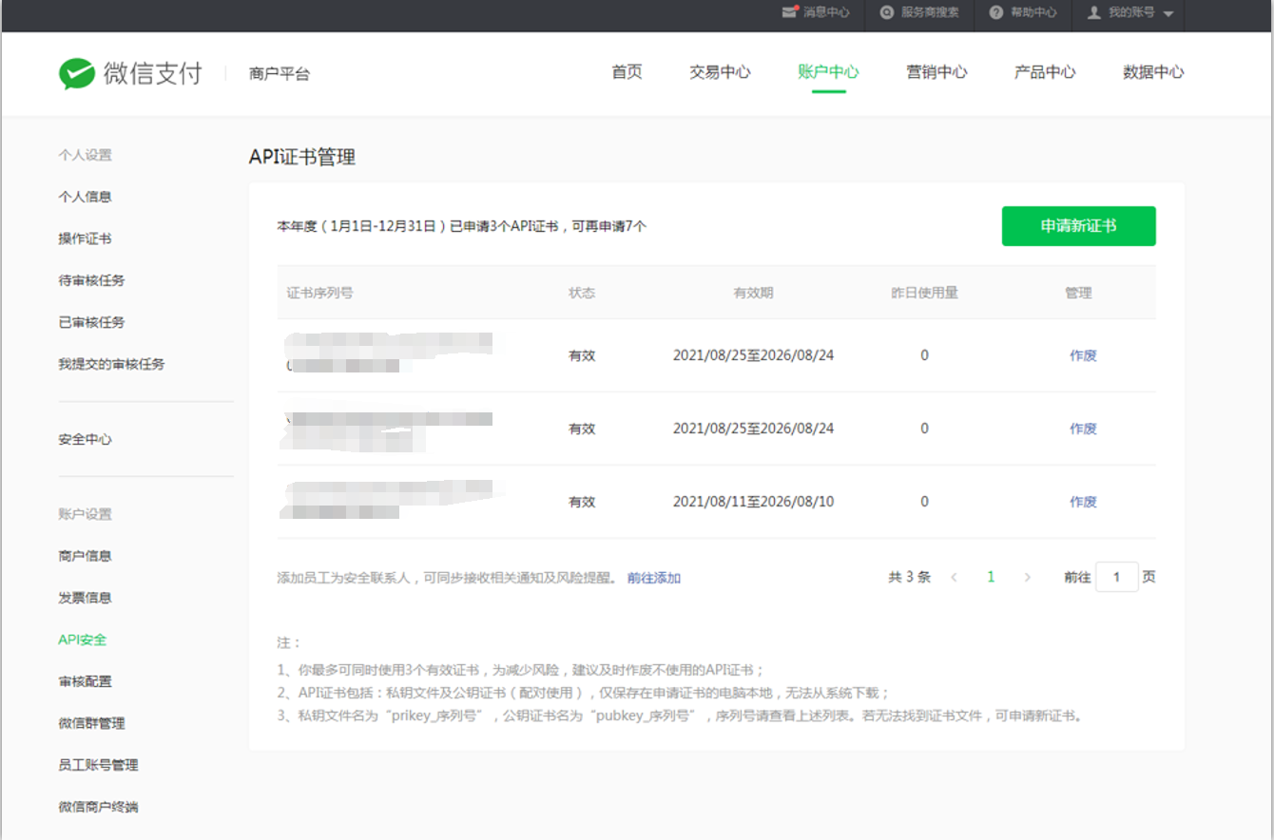Select API安全 in sidebar
The image size is (1274, 840).
82,640
